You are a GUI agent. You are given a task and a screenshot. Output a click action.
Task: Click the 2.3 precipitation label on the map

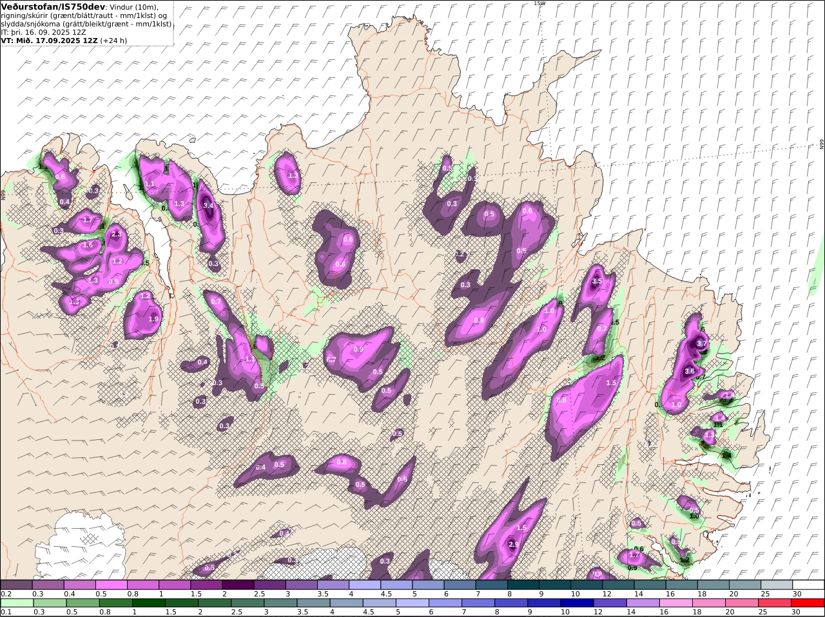(x=116, y=234)
